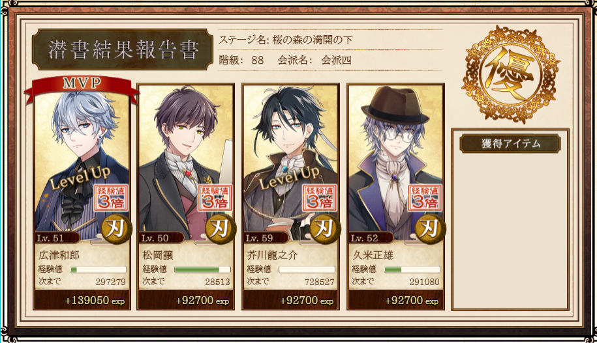Click the Lv. 50 level tag
The width and height of the screenshot is (597, 343).
click(x=155, y=238)
